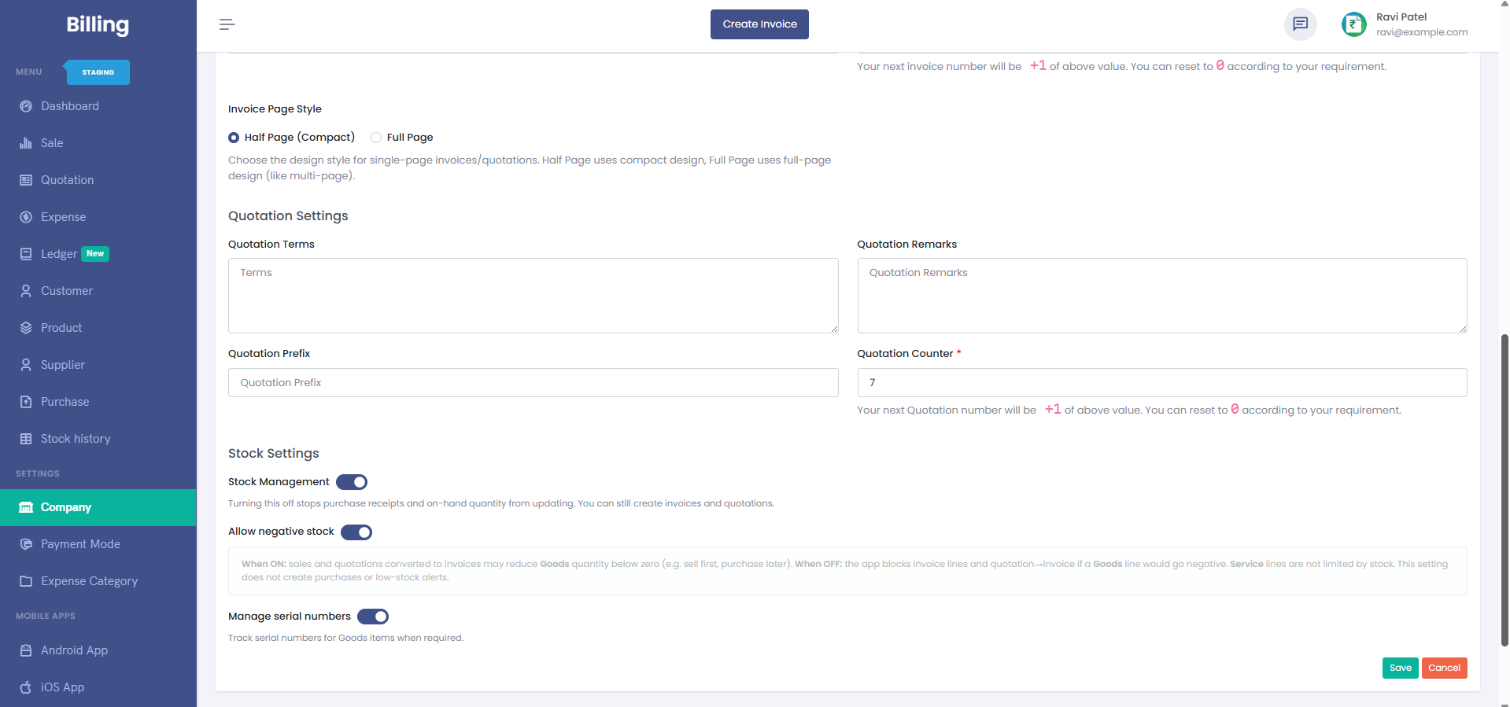This screenshot has width=1510, height=707.
Task: Click the Cancel button
Action: pos(1444,668)
